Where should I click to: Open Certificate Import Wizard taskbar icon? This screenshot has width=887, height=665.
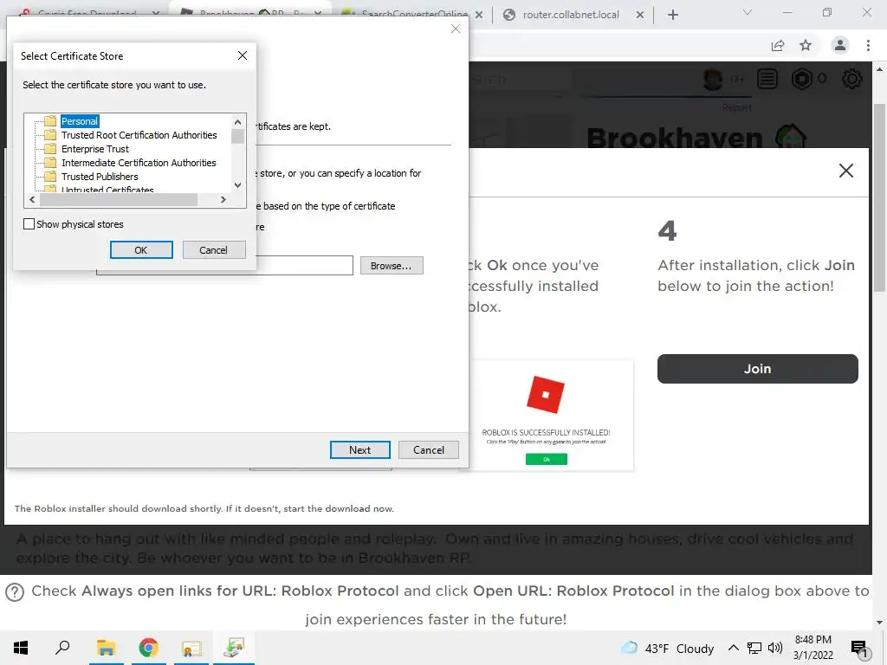tap(234, 648)
